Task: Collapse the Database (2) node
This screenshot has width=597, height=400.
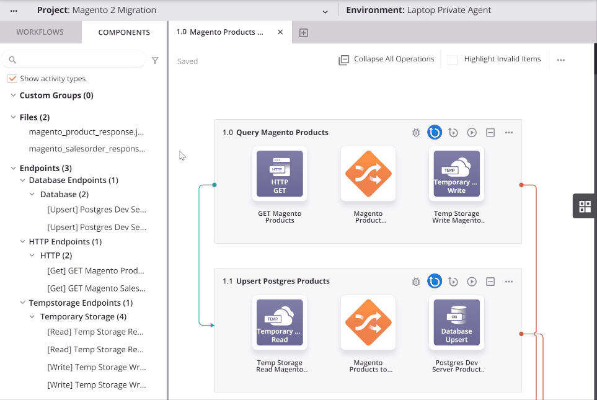Action: (x=32, y=194)
